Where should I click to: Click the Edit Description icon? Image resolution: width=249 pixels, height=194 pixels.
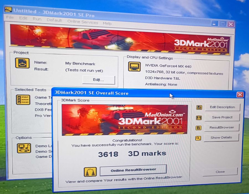(x=199, y=107)
